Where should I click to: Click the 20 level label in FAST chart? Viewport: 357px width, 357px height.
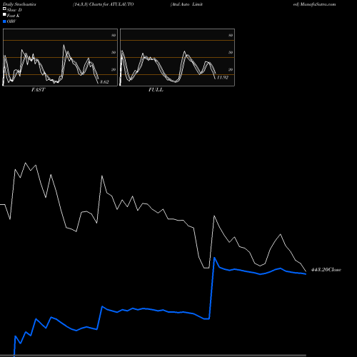[x=114, y=69]
